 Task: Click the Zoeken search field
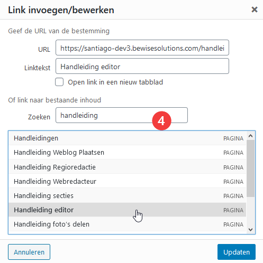(122, 115)
